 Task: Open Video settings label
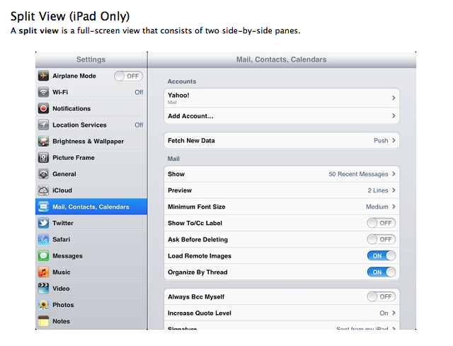tap(61, 289)
